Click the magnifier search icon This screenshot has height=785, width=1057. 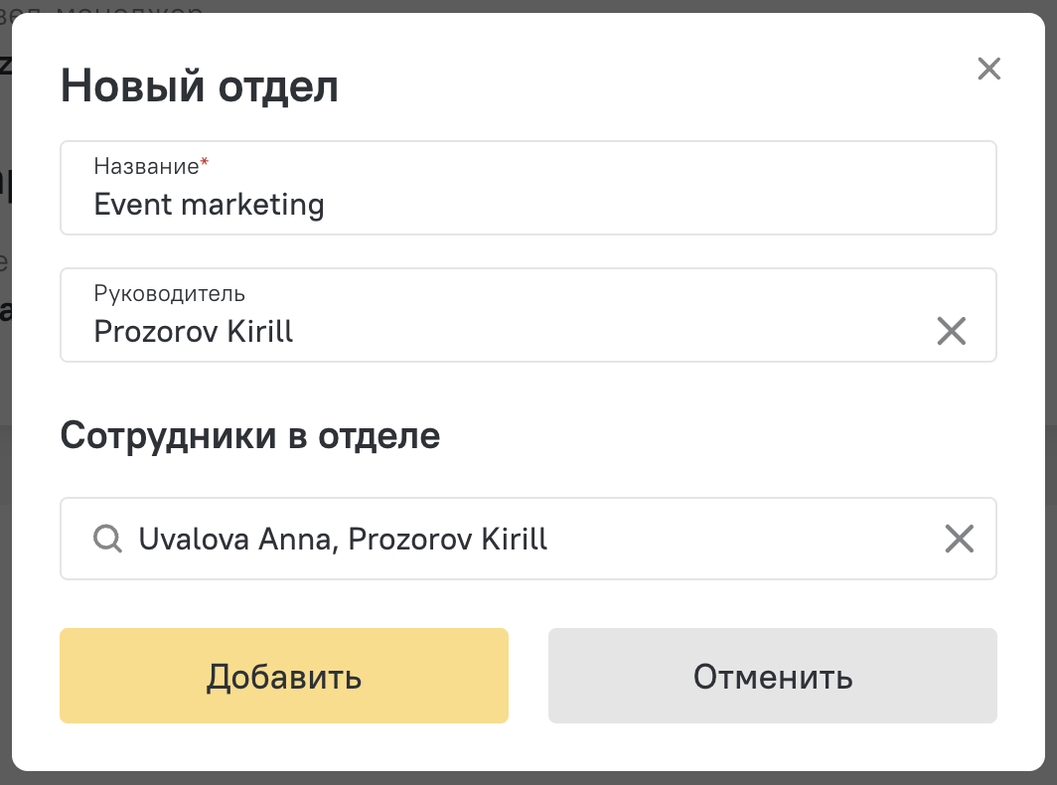coord(108,539)
